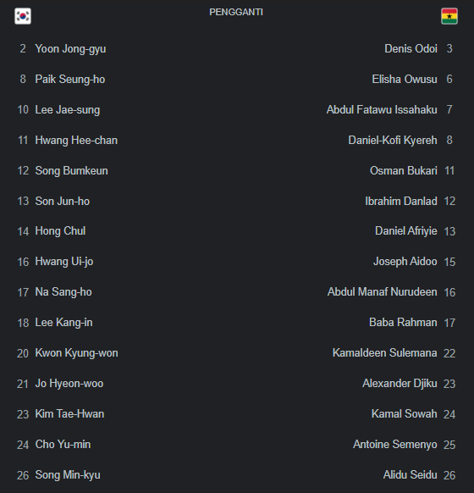Select Yoon Jong-gyu, number 2
The height and width of the screenshot is (493, 474).
pyautogui.click(x=70, y=49)
